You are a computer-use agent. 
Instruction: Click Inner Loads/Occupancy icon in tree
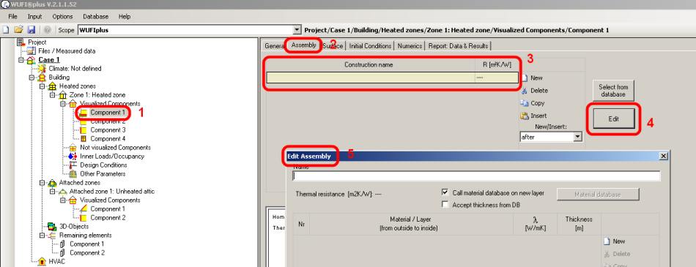(73, 156)
